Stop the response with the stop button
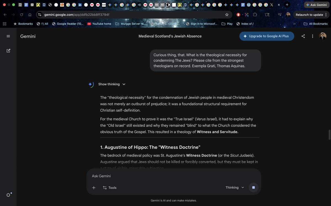 [253, 188]
